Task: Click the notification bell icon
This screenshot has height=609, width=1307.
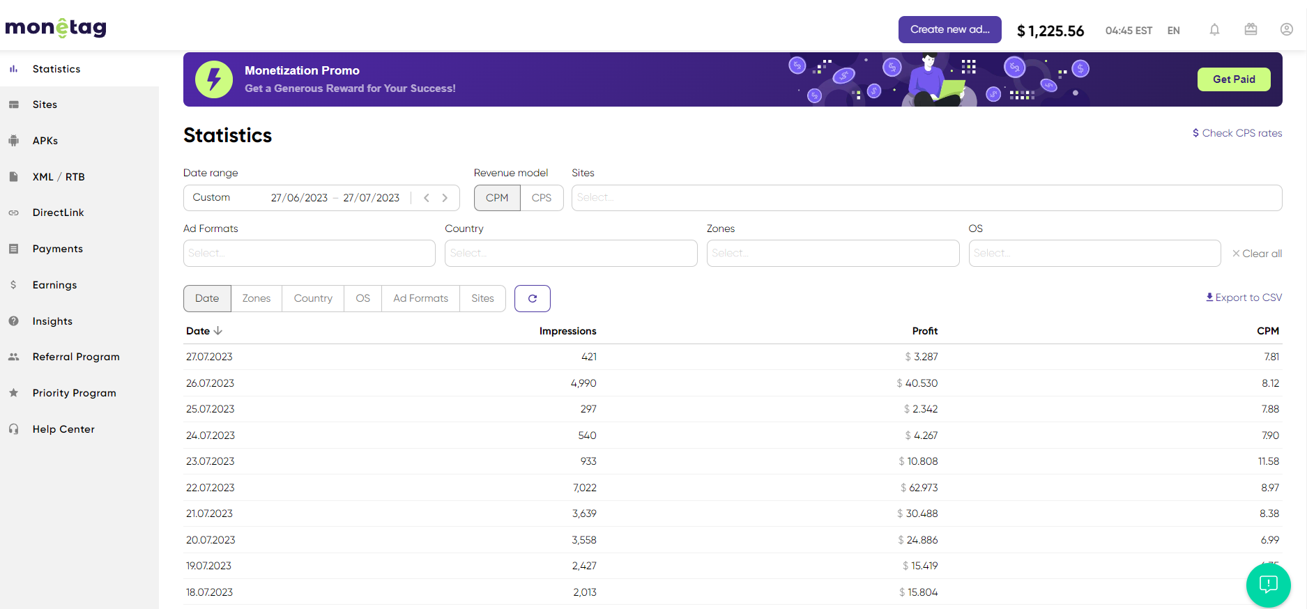Action: 1214,30
